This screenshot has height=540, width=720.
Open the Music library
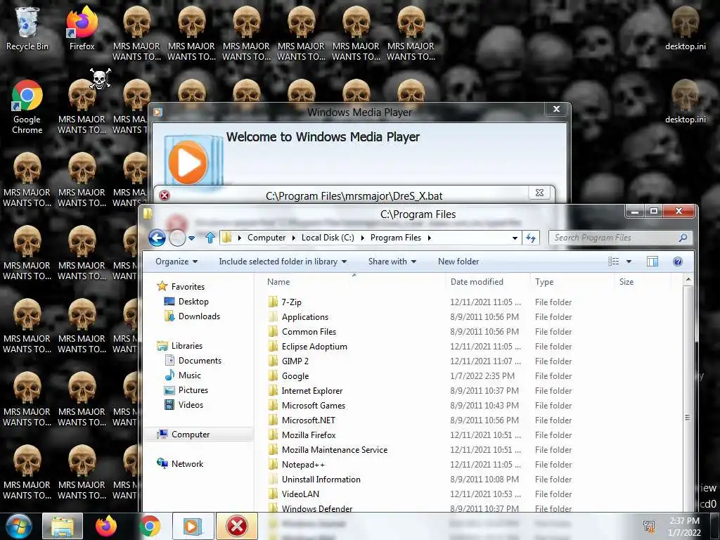[183, 375]
